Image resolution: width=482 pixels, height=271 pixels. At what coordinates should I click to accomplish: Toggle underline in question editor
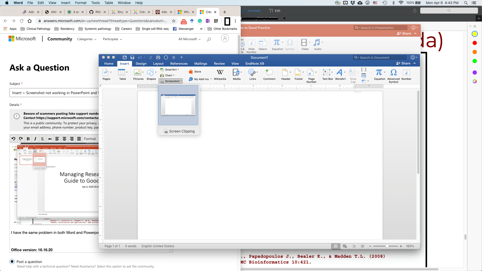click(x=43, y=139)
